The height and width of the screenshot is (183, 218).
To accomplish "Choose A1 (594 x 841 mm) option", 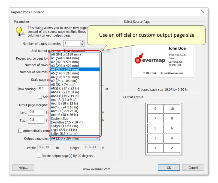I will 75,58.
